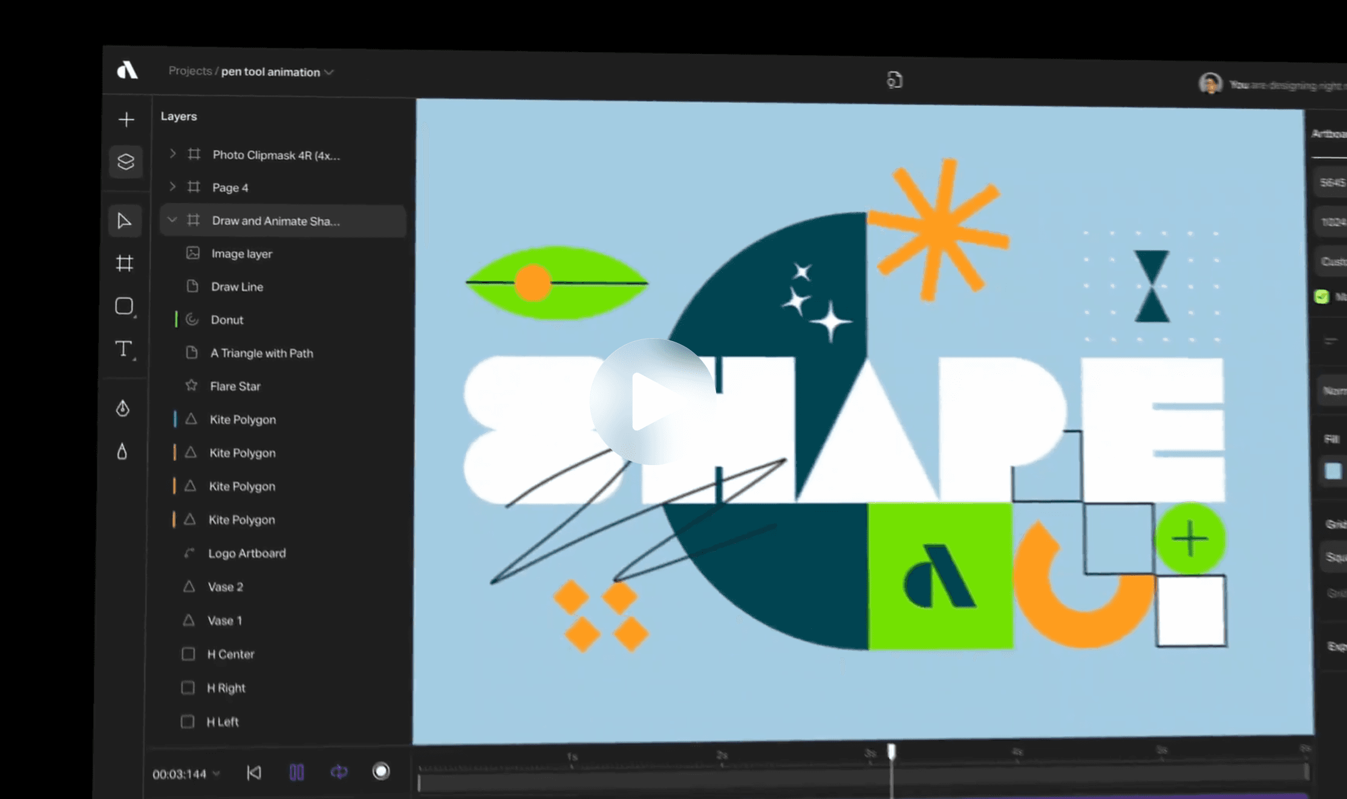Select the Flare Star layer
Viewport: 1347px width, 799px height.
coord(235,386)
